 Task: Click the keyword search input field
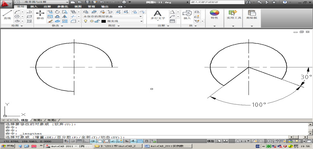tap(217, 2)
